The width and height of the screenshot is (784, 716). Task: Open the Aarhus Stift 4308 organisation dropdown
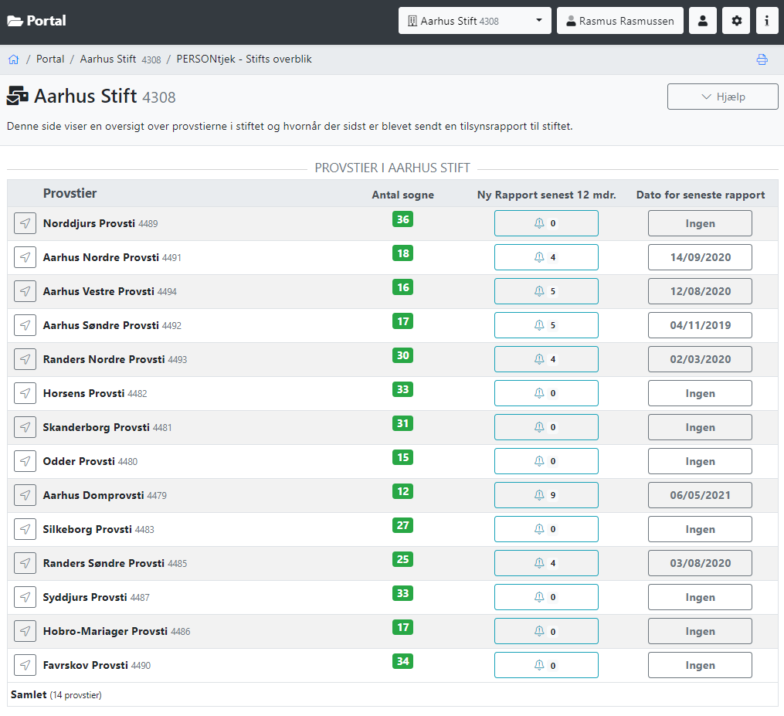474,21
